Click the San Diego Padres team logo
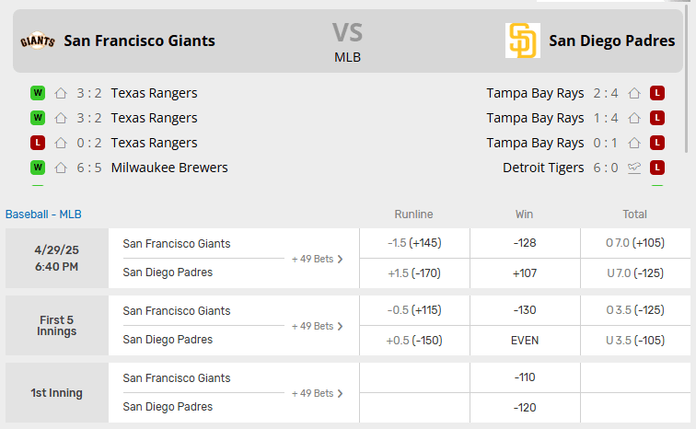696x429 pixels. click(x=522, y=41)
